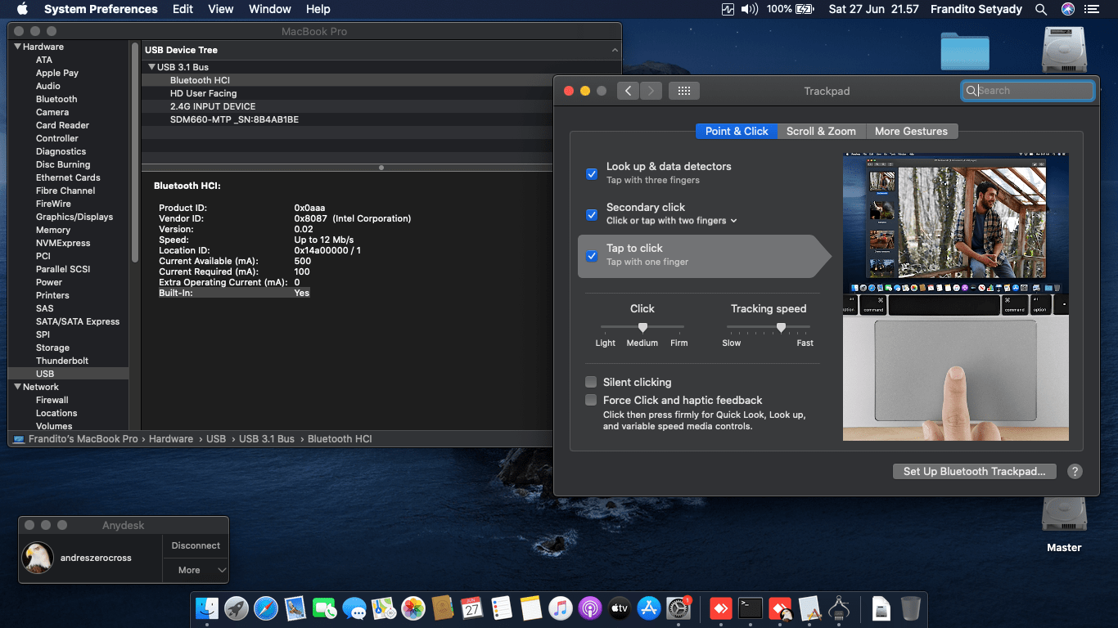This screenshot has width=1118, height=628.
Task: Click the volume icon in menu bar
Action: [x=749, y=9]
